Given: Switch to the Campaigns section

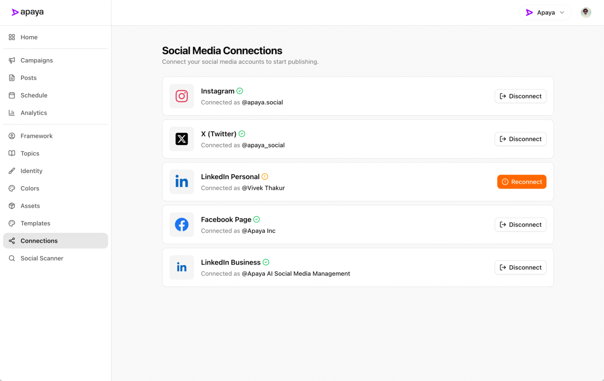Looking at the screenshot, I should pos(36,60).
